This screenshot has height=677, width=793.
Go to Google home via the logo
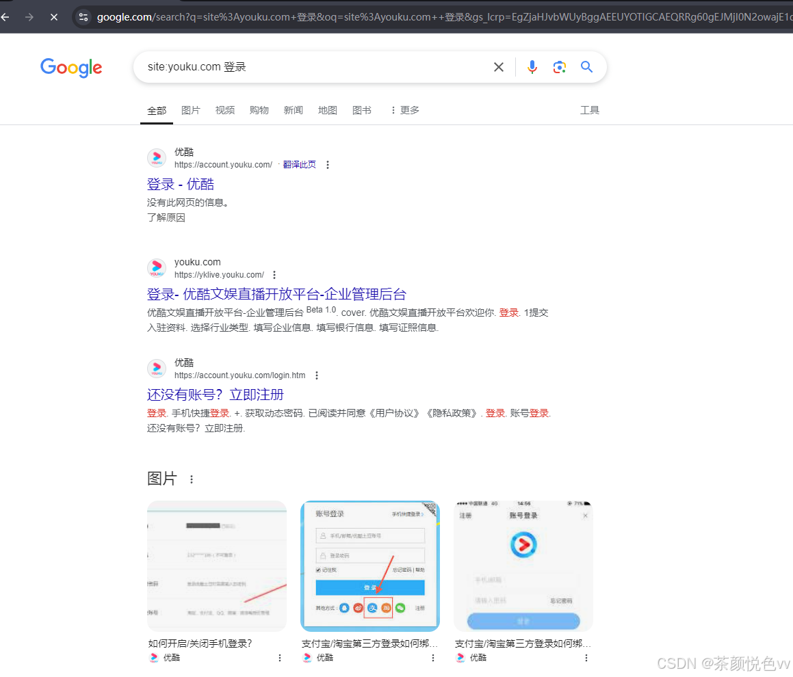(x=71, y=67)
